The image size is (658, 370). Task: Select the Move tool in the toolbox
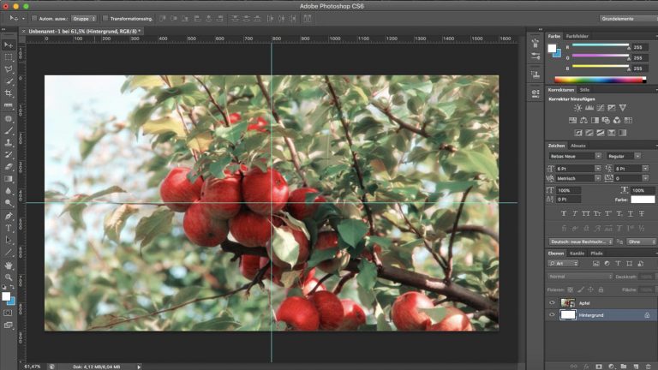[x=9, y=45]
